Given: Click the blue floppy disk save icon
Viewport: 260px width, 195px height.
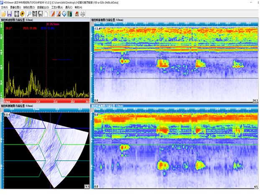Looking at the screenshot, I should 10,14.
